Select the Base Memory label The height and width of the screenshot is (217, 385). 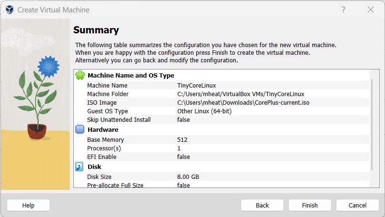[x=106, y=140]
